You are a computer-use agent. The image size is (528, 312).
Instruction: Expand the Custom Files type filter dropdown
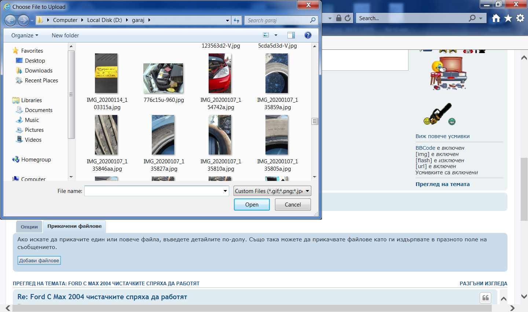[307, 191]
